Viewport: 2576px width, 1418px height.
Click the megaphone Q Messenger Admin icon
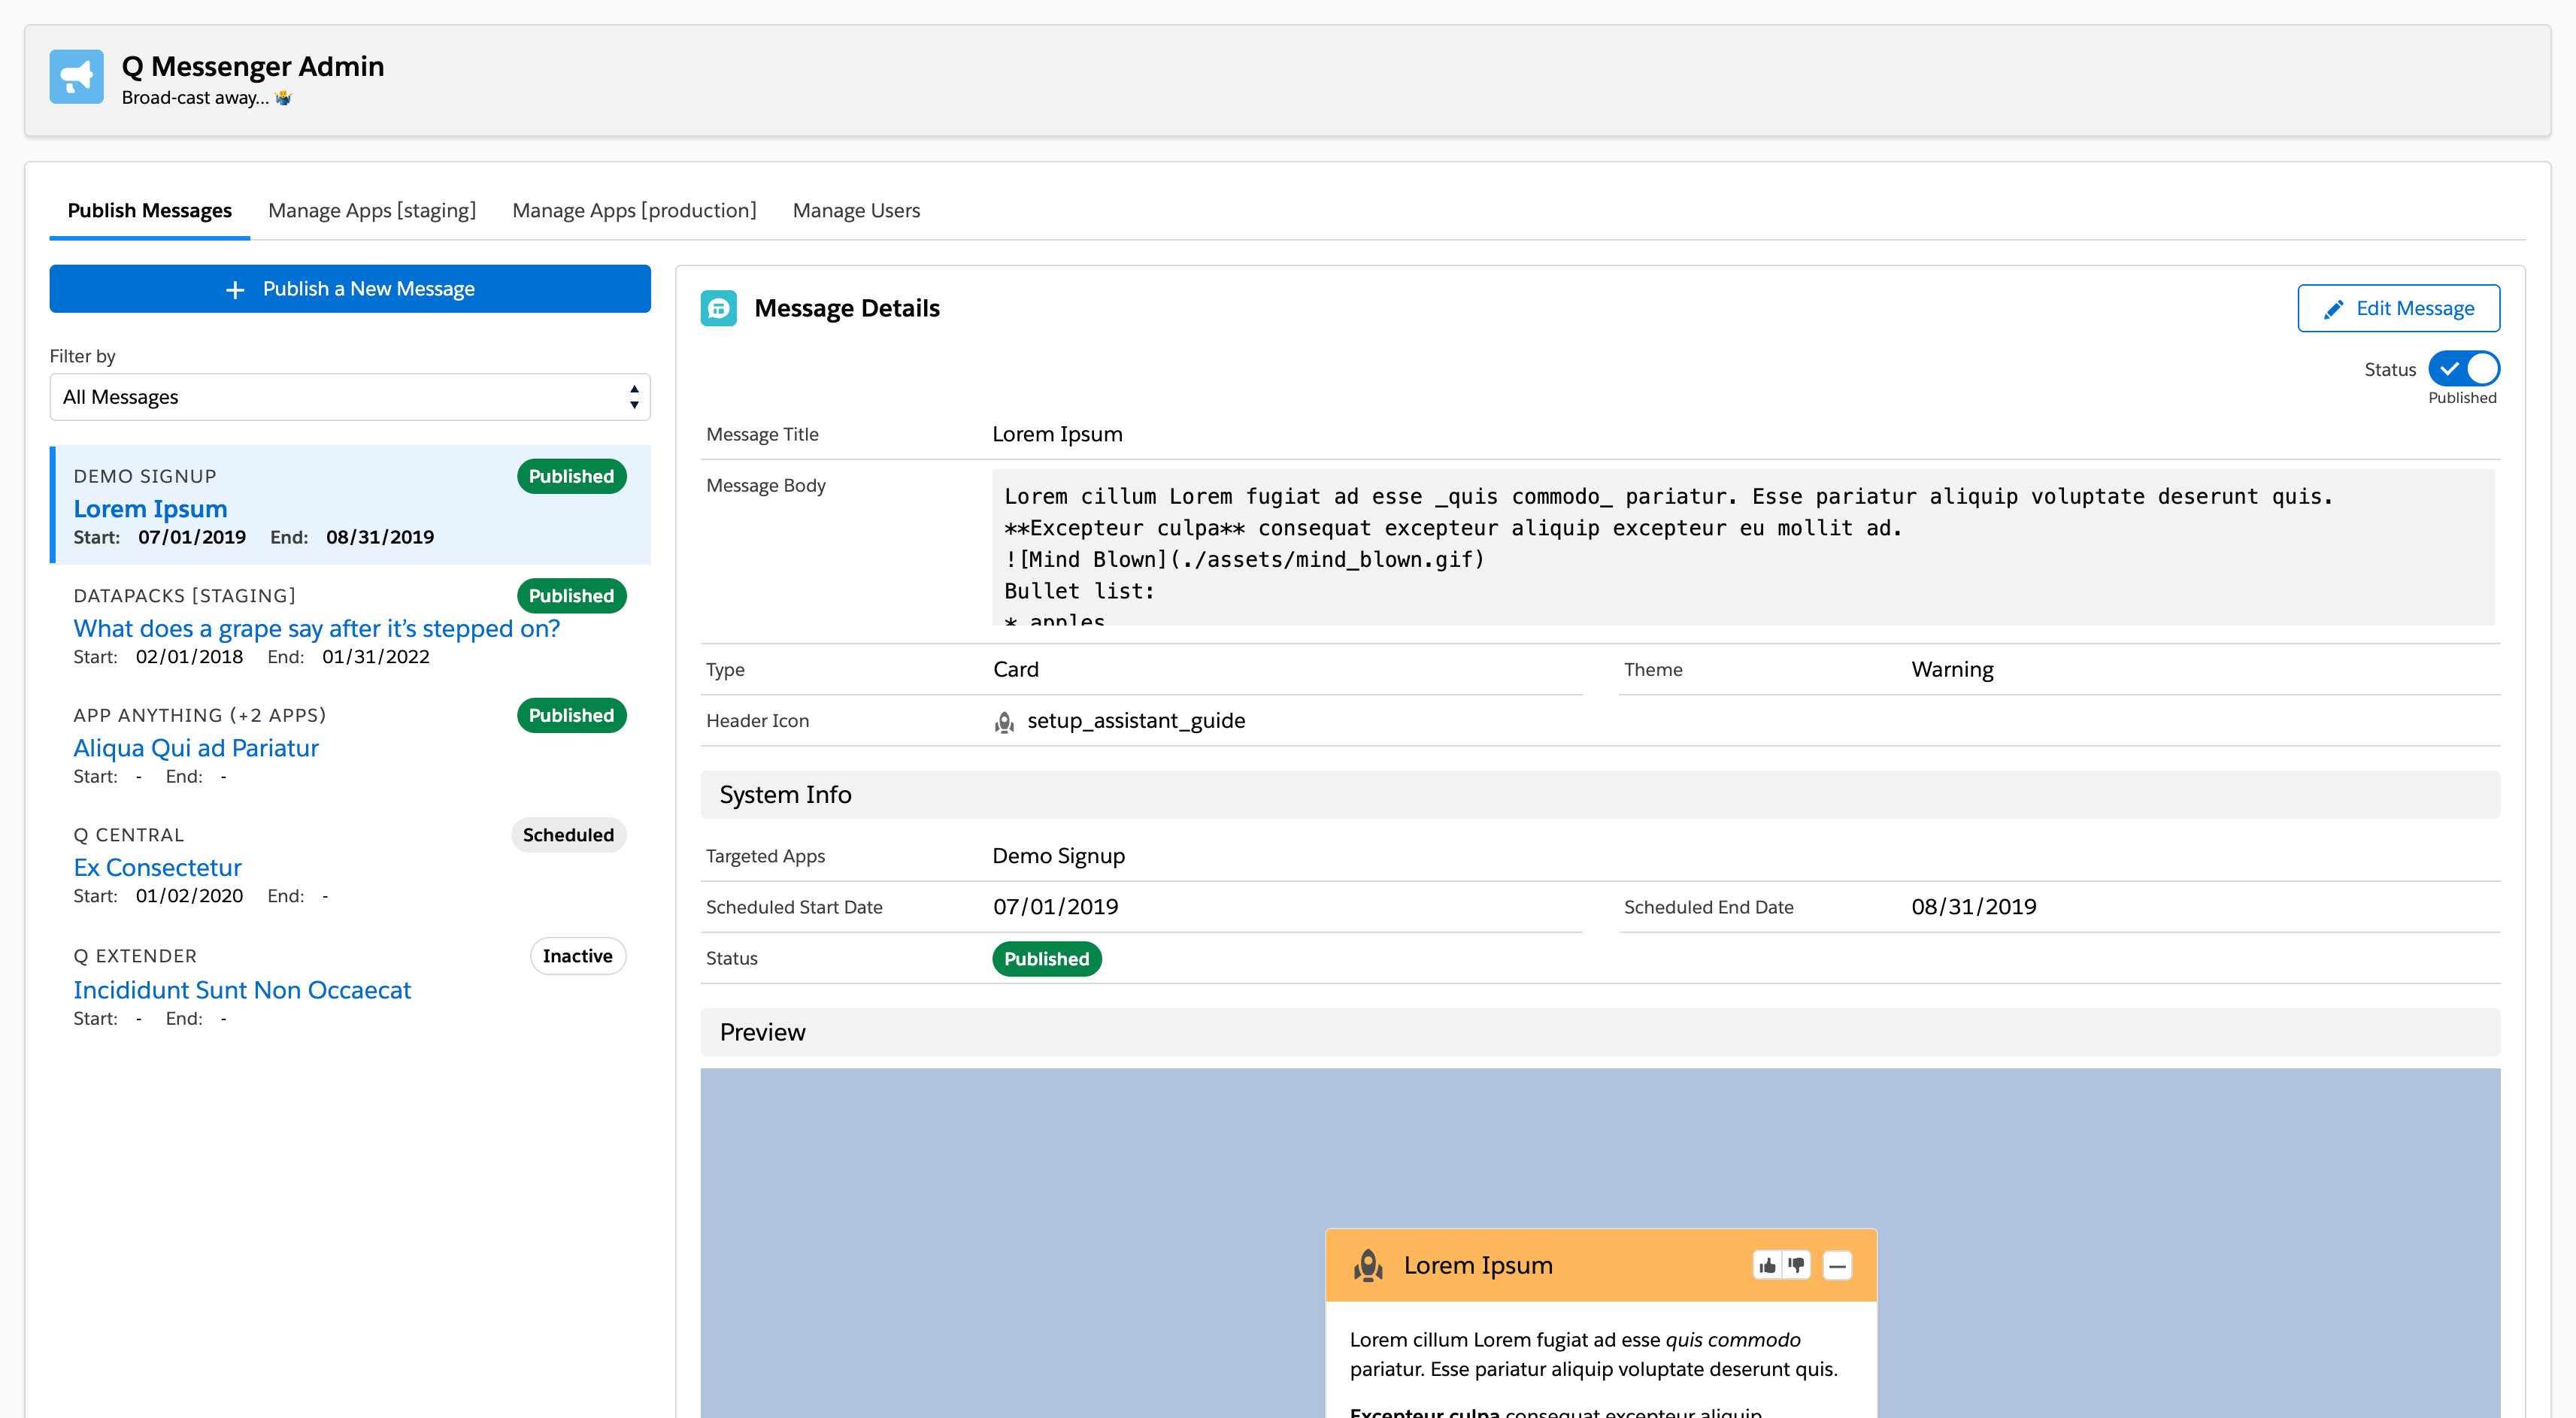coord(76,77)
